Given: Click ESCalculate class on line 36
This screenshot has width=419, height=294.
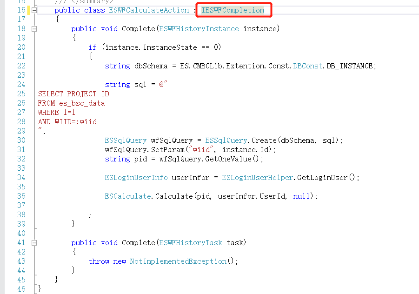Looking at the screenshot, I should (x=128, y=196).
